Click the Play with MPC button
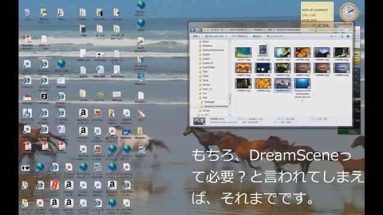Screen dimensions: 383x215 pyautogui.click(x=214, y=36)
